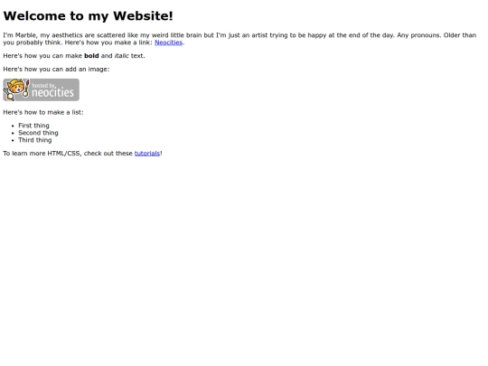Select the Second thing list item
Screen dimensions: 488x366
pyautogui.click(x=38, y=133)
